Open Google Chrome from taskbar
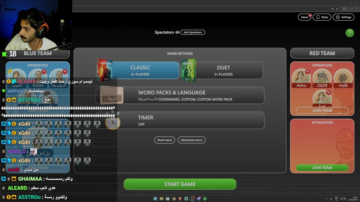 point(174,199)
